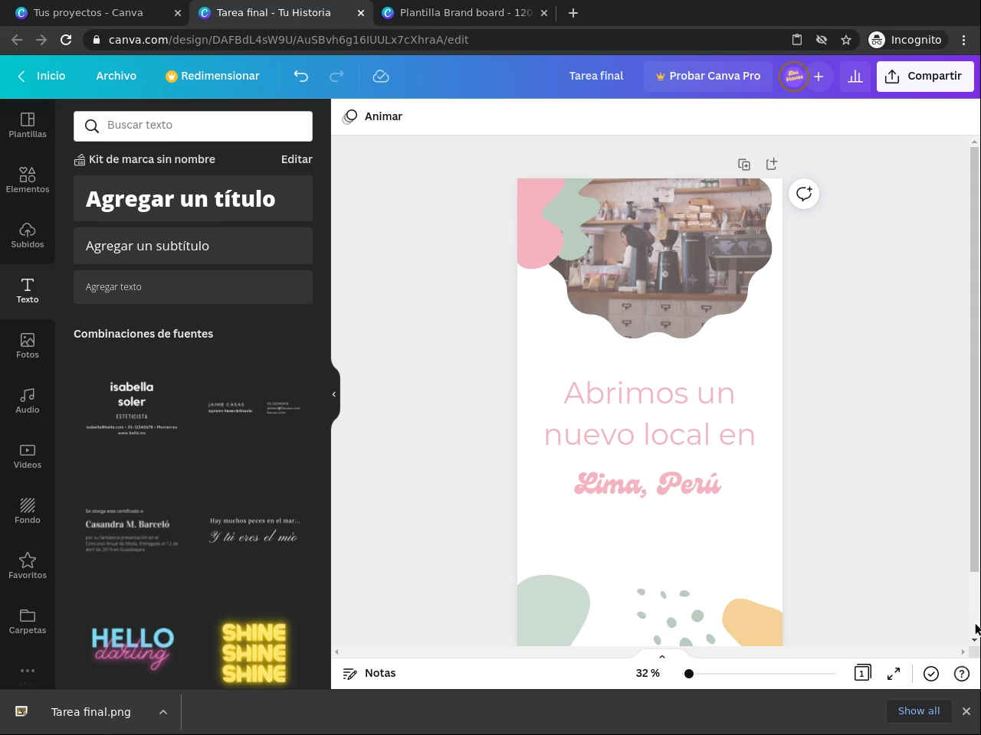
Task: Check cloud save status icon
Action: [x=381, y=76]
